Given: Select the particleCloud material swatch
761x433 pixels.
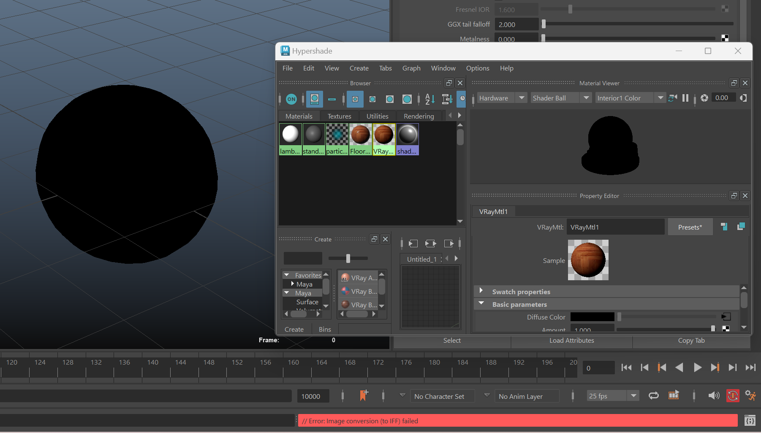Looking at the screenshot, I should click(337, 139).
